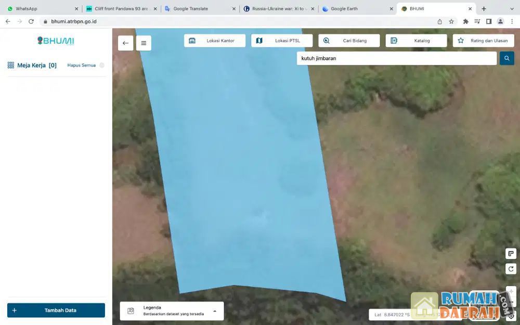Image resolution: width=520 pixels, height=325 pixels.
Task: Click the Tambah Data button
Action: (x=56, y=310)
